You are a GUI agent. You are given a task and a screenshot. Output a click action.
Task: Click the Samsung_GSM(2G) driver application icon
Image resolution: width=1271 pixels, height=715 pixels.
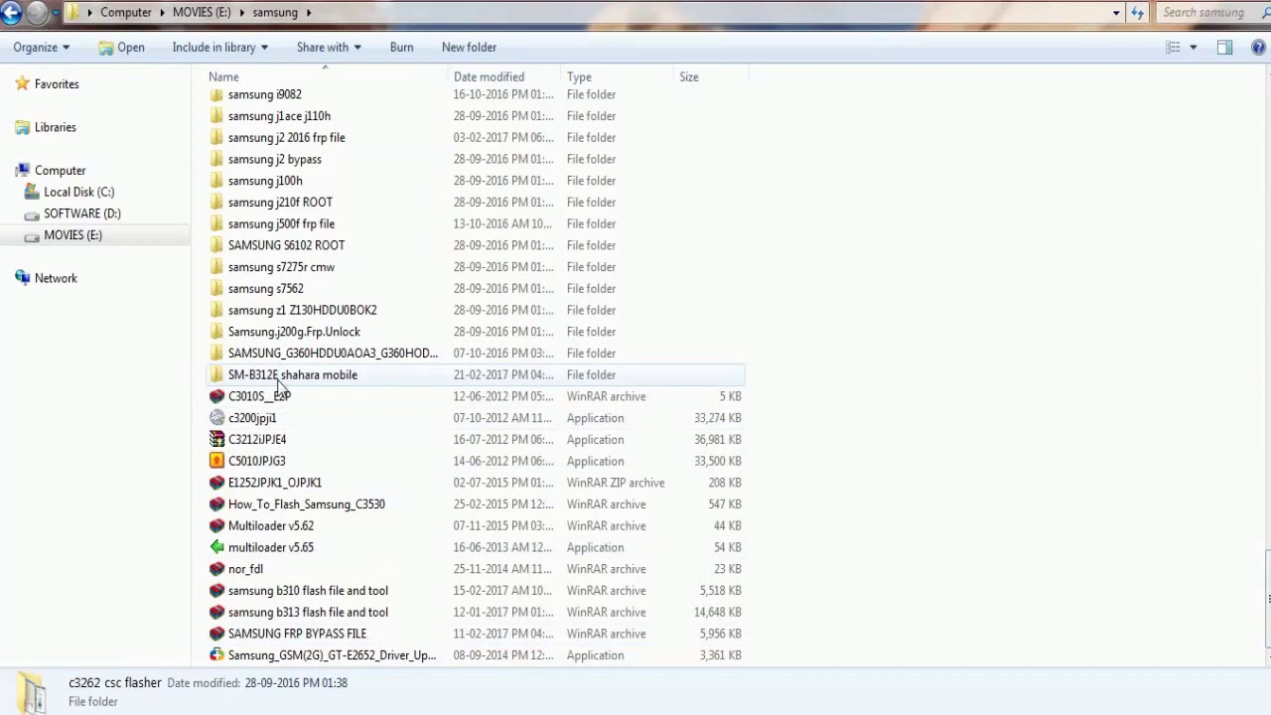click(x=216, y=655)
